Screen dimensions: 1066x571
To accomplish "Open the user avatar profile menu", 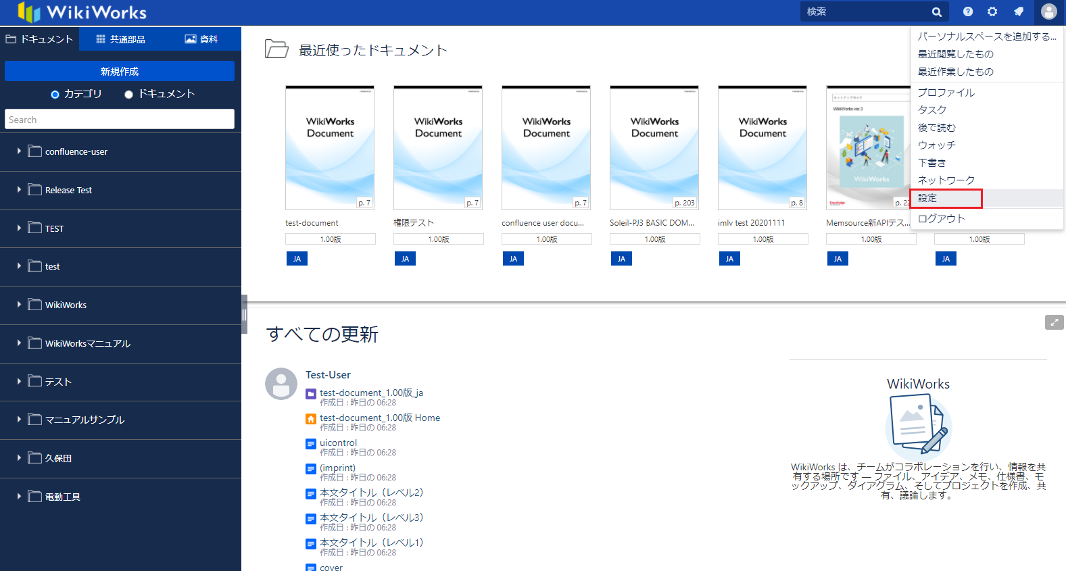I will pyautogui.click(x=1048, y=11).
